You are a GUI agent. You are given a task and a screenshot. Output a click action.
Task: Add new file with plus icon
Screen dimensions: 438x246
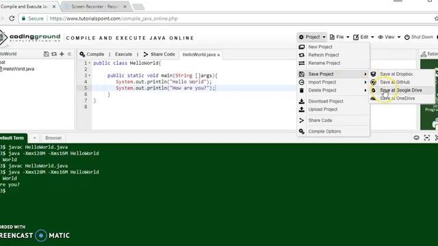tap(62, 54)
